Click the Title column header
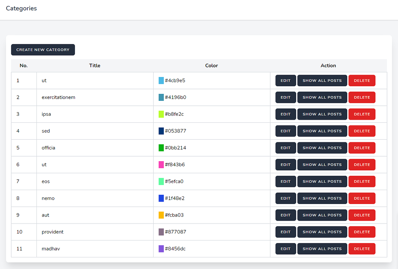The width and height of the screenshot is (398, 269). tap(95, 65)
